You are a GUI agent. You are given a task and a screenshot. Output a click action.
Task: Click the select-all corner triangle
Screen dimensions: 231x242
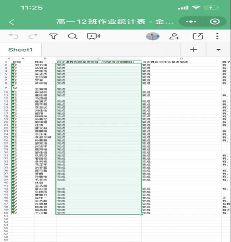tap(8, 58)
